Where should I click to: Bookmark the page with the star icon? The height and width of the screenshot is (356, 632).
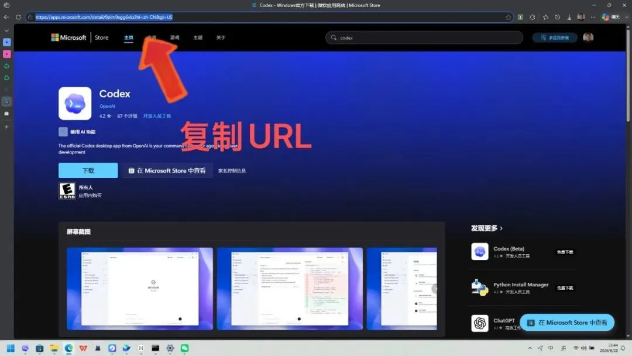[x=509, y=17]
